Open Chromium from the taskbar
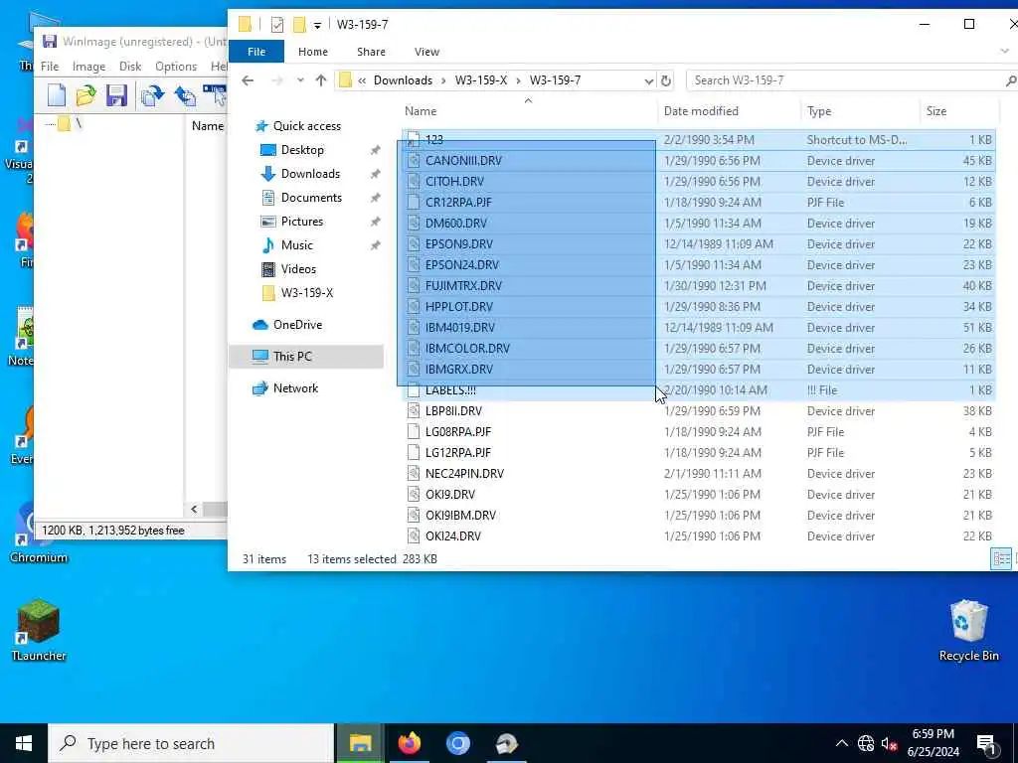 click(457, 743)
